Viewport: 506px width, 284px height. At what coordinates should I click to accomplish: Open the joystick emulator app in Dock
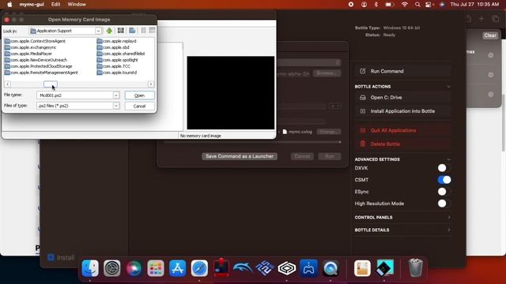coord(221,267)
